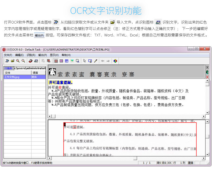Choose candidate character 囊
Screen dimensions: 212x171
click(92, 75)
